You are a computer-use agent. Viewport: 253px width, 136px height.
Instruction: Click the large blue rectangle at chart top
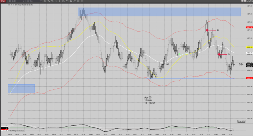159,12
